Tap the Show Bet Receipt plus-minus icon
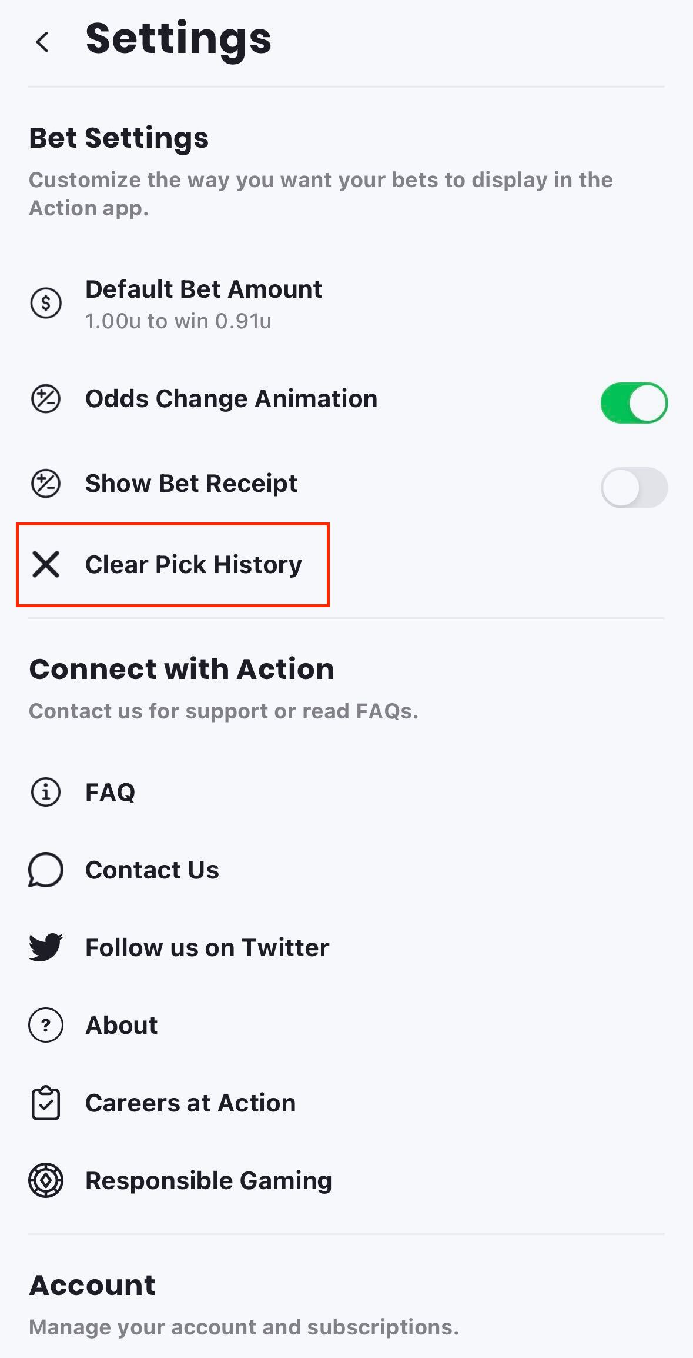This screenshot has width=693, height=1358. (46, 484)
